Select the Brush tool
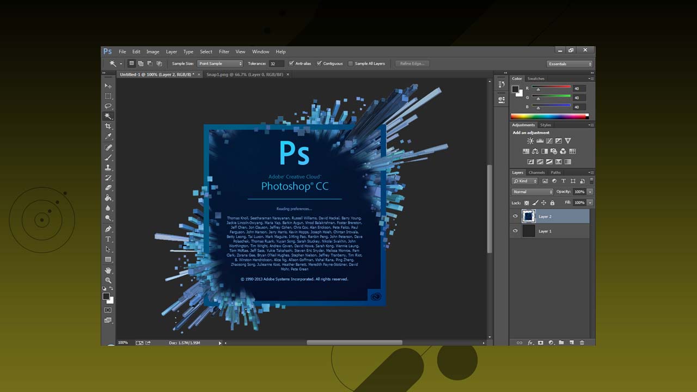The image size is (697, 392). tap(108, 157)
